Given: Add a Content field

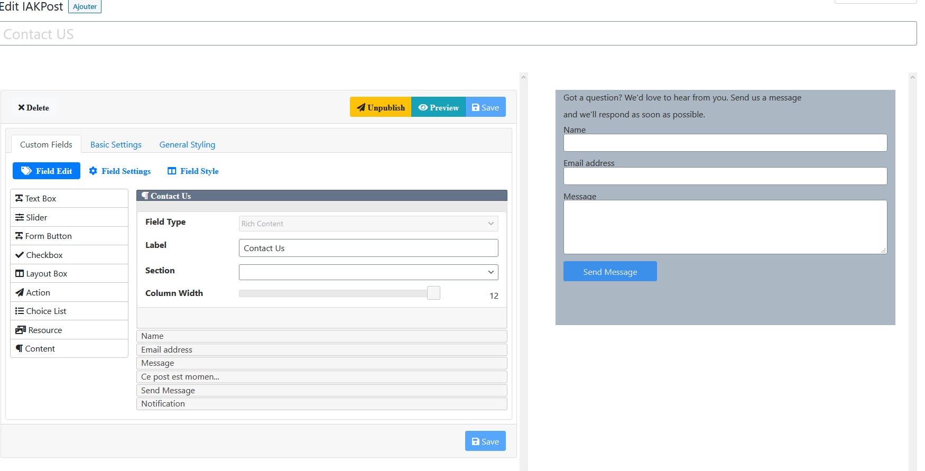Looking at the screenshot, I should 69,348.
